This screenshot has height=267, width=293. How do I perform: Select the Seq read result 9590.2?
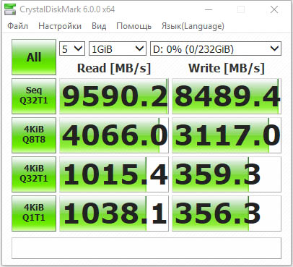114,96
